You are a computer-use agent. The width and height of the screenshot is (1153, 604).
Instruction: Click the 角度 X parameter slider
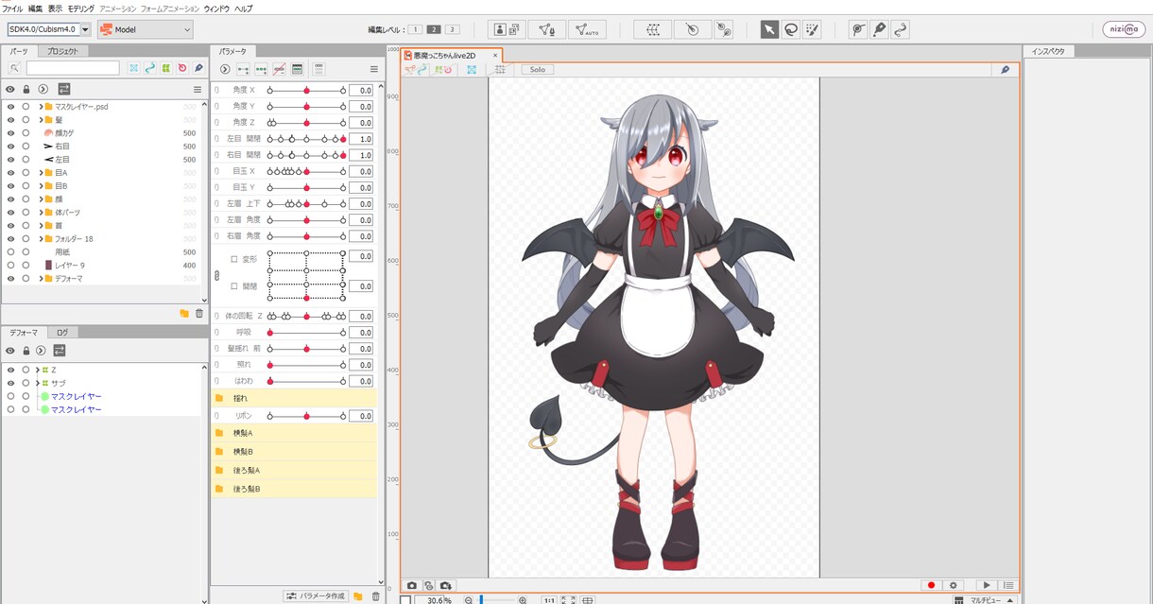pos(306,91)
